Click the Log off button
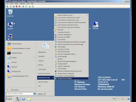Image resolution: width=136 pixels, height=102 pixels. click(40, 93)
